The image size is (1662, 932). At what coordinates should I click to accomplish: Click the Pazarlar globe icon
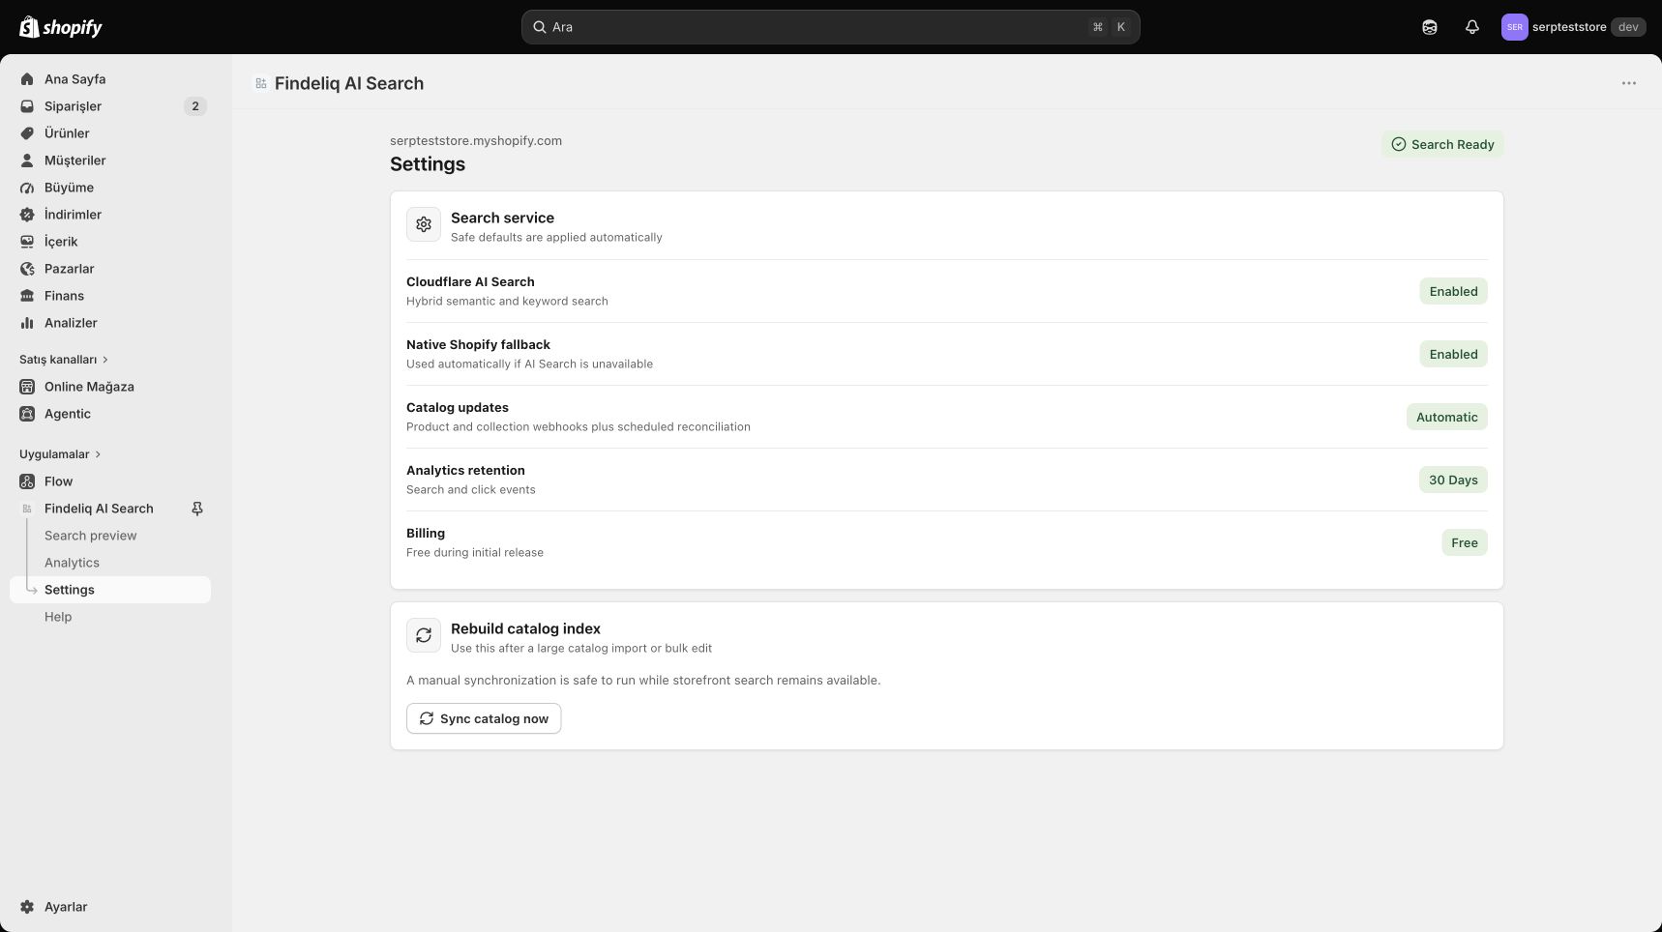click(x=27, y=269)
